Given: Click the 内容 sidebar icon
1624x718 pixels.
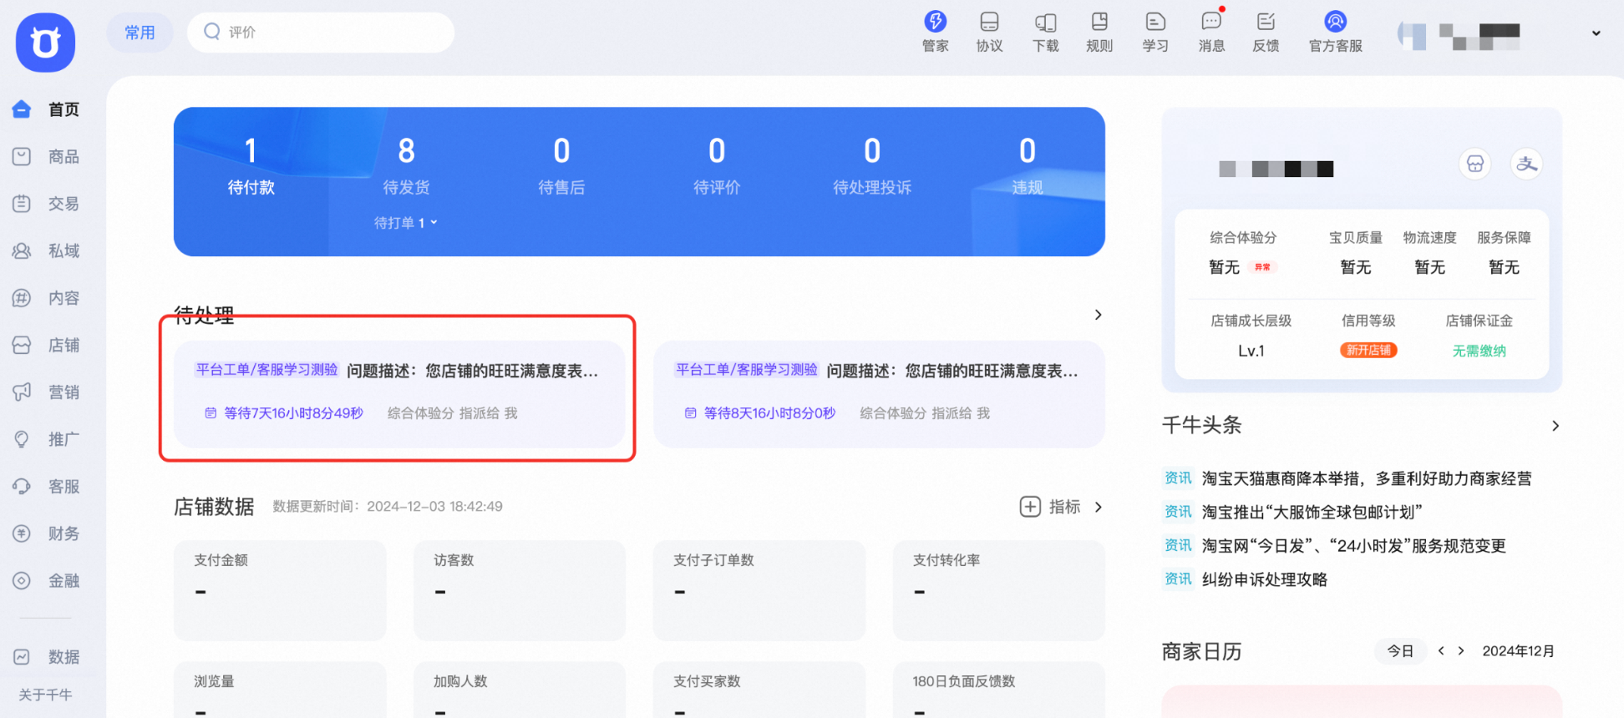Looking at the screenshot, I should pos(22,297).
